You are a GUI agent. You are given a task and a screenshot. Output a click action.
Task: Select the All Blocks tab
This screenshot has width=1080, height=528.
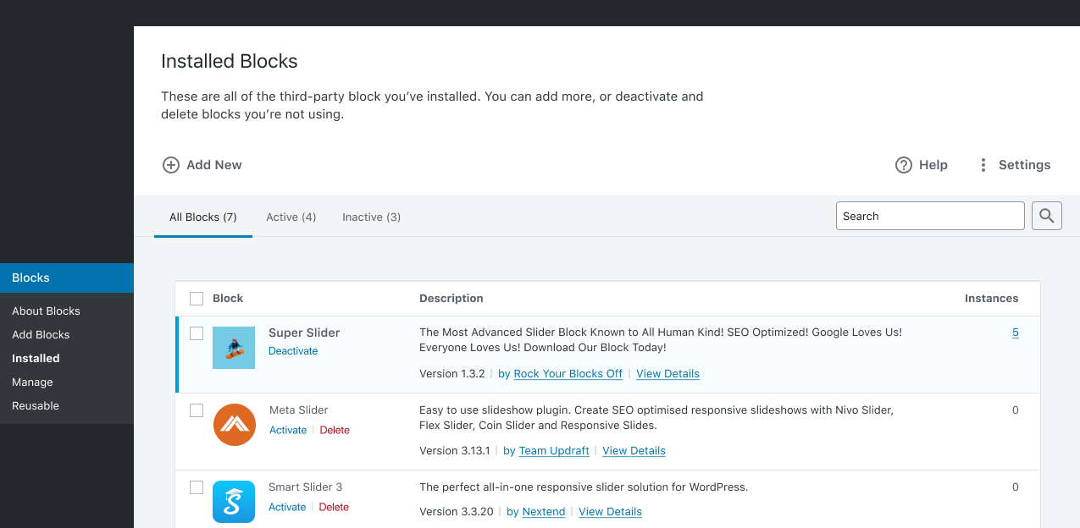[202, 217]
